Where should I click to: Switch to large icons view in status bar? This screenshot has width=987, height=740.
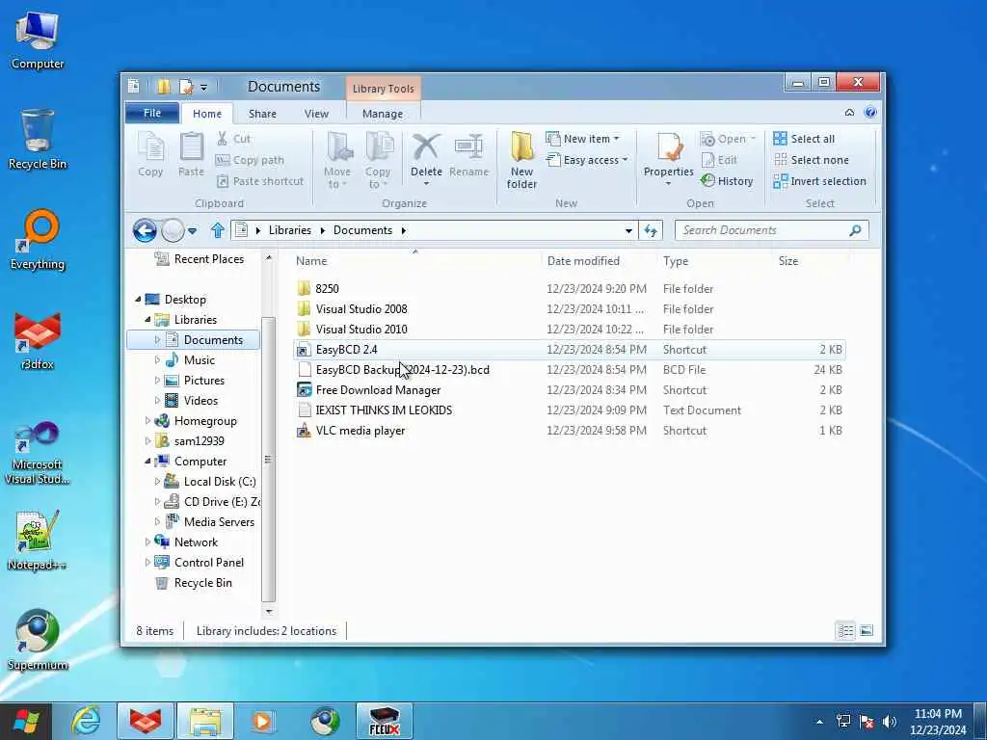tap(867, 630)
